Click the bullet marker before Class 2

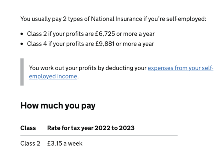22,34
